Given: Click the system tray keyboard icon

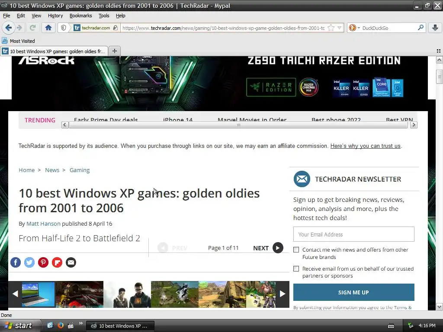Looking at the screenshot, I should click(391, 326).
